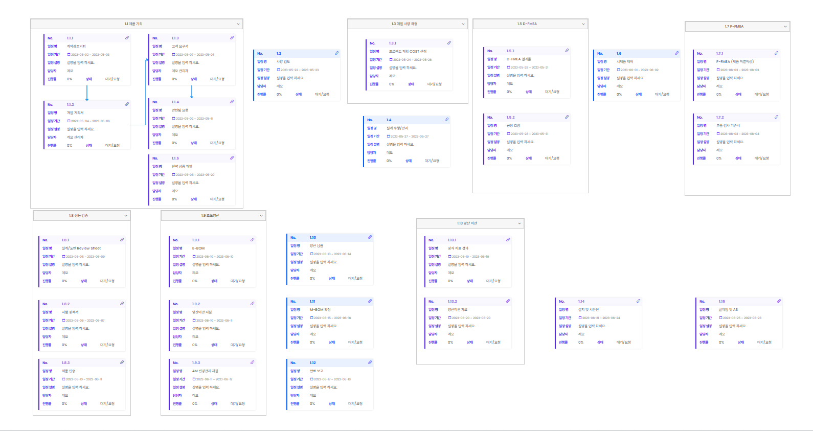This screenshot has height=431, width=813.
Task: Collapse the 1.13 양산 이관 group chevron
Action: (520, 223)
